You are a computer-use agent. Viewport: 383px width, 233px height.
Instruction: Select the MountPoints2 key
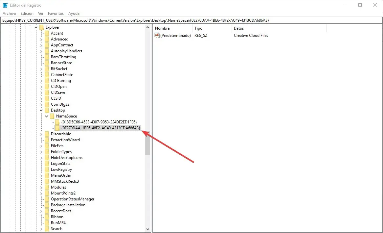(63, 193)
